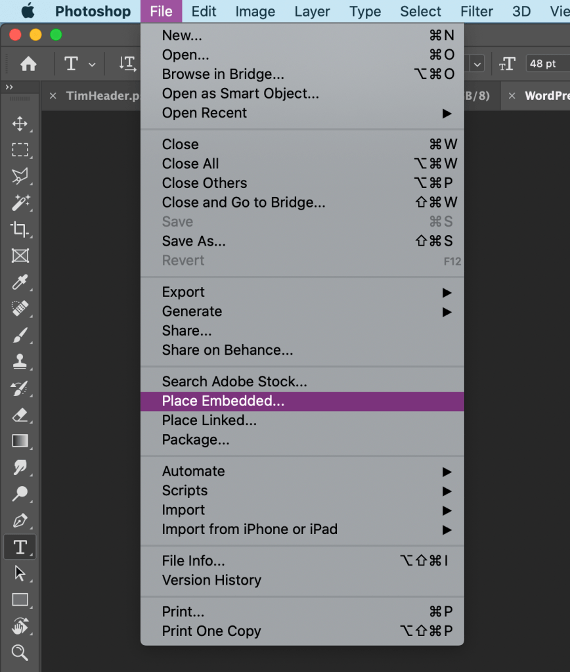Close the TimHeader document tab
Screen dimensions: 570x672
[53, 96]
